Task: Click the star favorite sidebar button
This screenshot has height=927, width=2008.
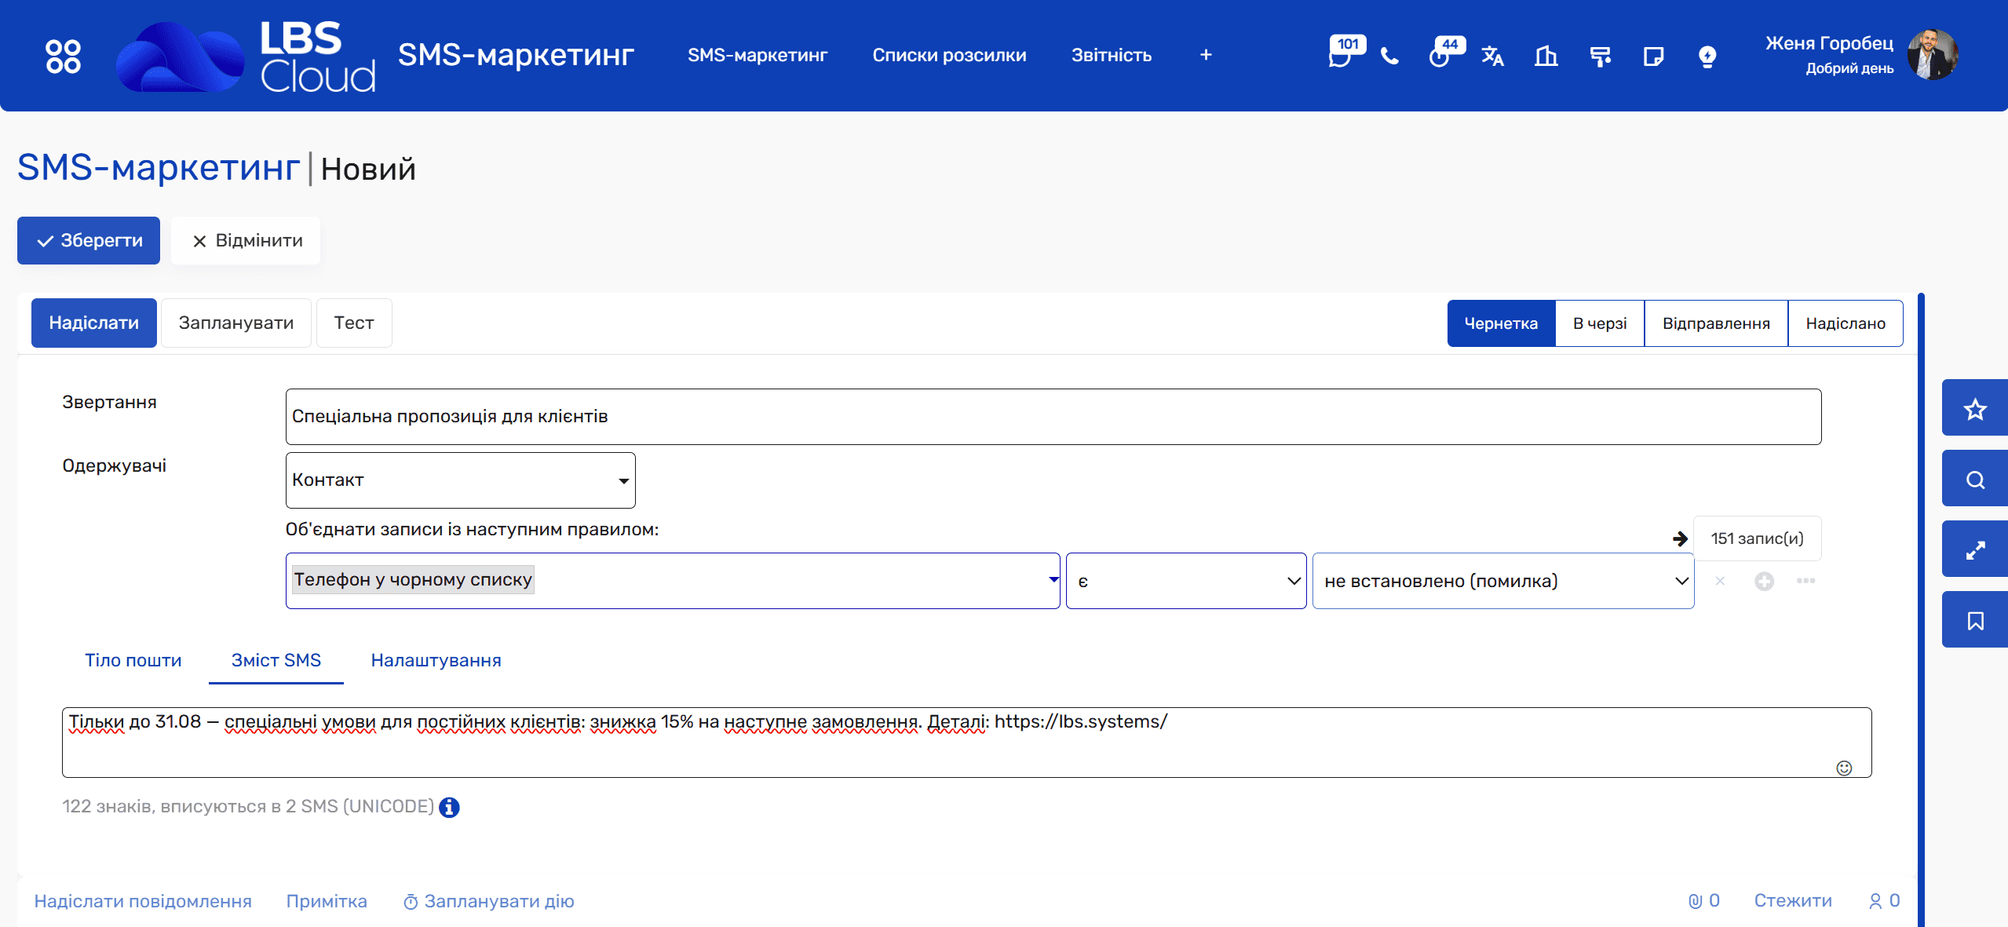Action: coord(1974,408)
